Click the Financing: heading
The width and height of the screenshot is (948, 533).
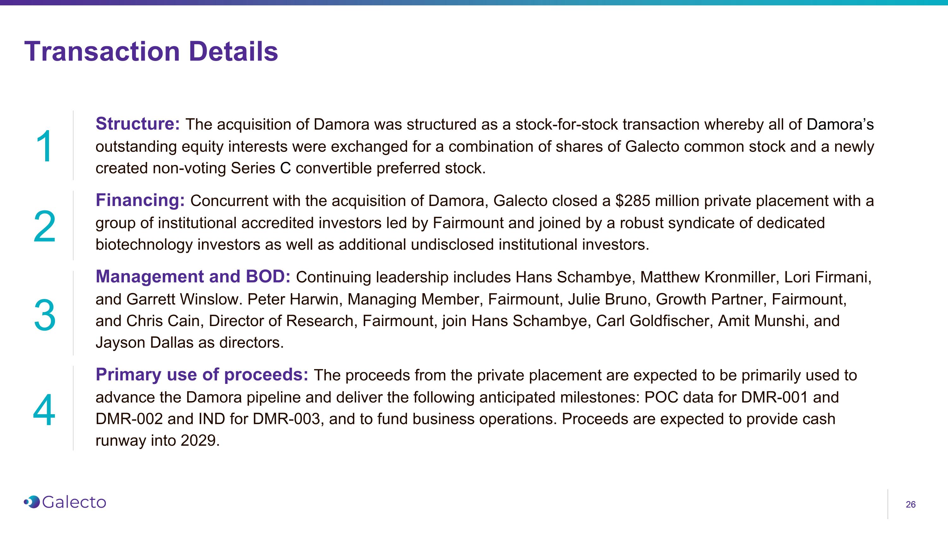(x=140, y=201)
